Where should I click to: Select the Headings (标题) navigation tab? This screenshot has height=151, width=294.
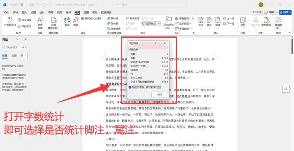coord(5,56)
